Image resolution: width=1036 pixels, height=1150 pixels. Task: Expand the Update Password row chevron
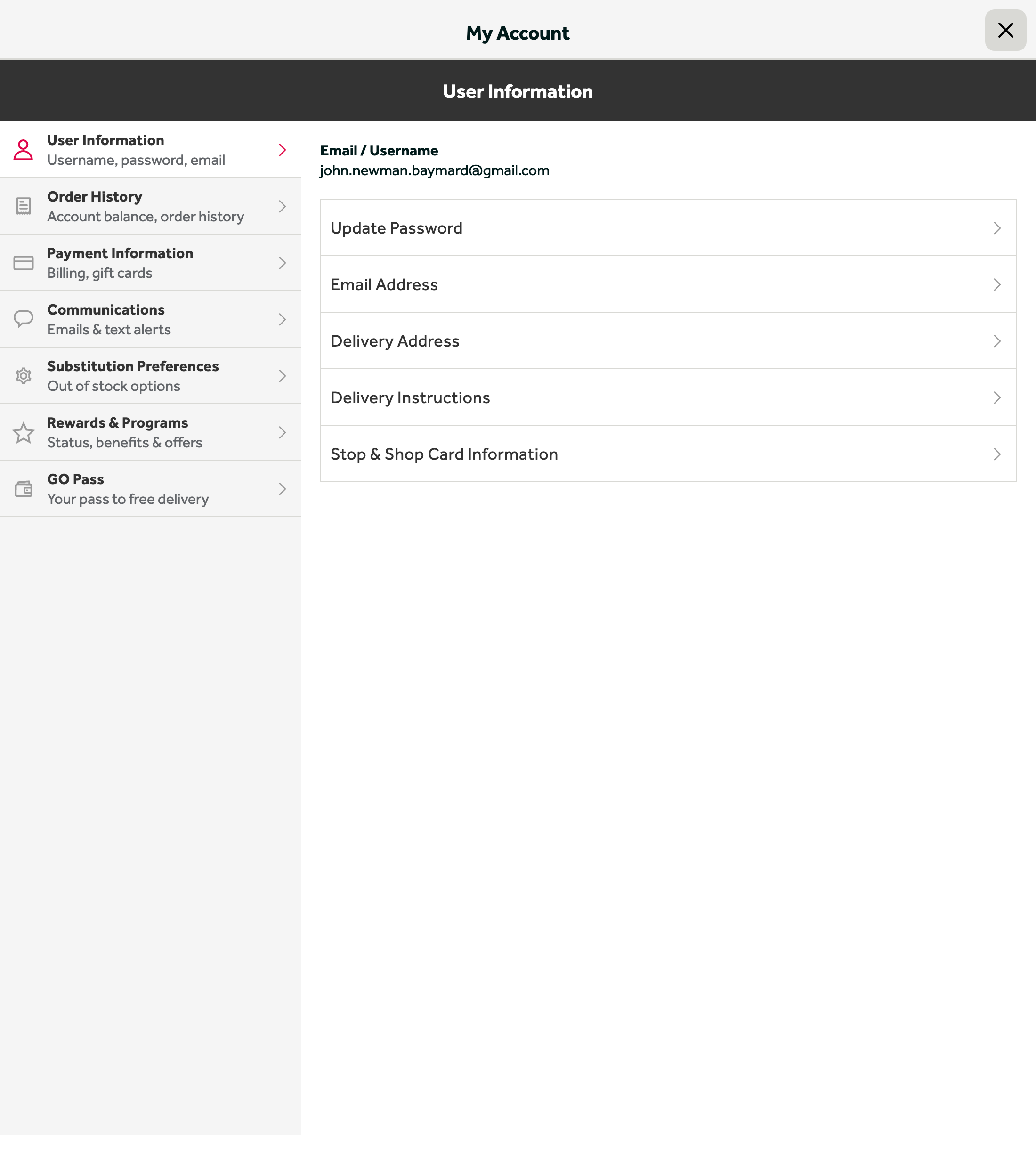point(997,228)
